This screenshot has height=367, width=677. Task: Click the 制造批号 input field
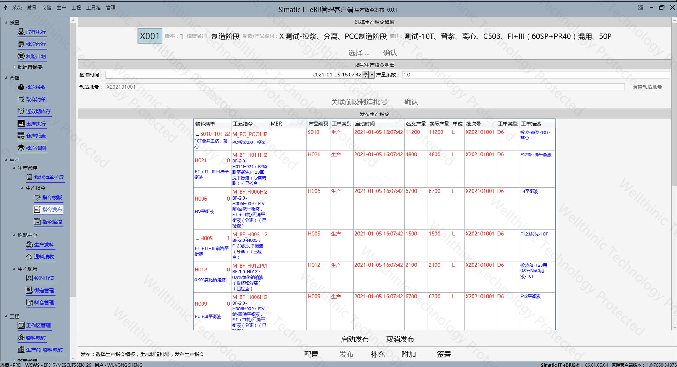(365, 87)
